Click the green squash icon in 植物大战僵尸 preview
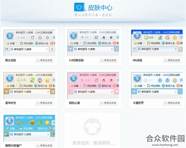Viewport: 186px width, 148px height. click(x=40, y=123)
